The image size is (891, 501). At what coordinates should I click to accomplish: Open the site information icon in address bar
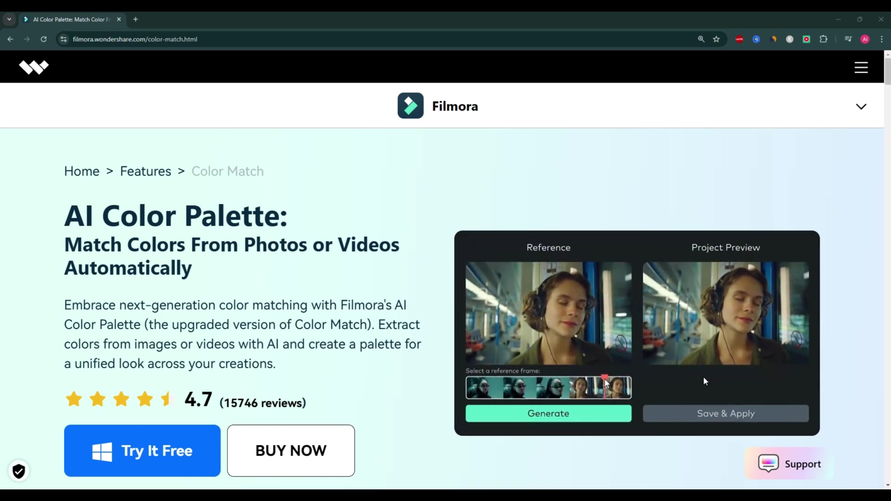point(64,39)
